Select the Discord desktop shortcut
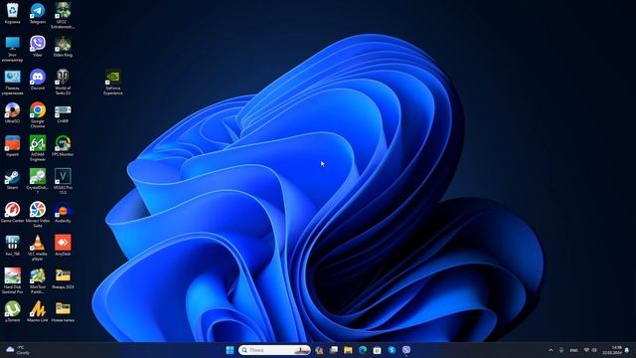 point(38,80)
